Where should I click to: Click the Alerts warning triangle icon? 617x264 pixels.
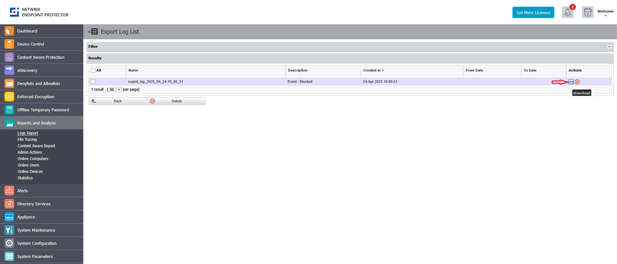[x=9, y=191]
